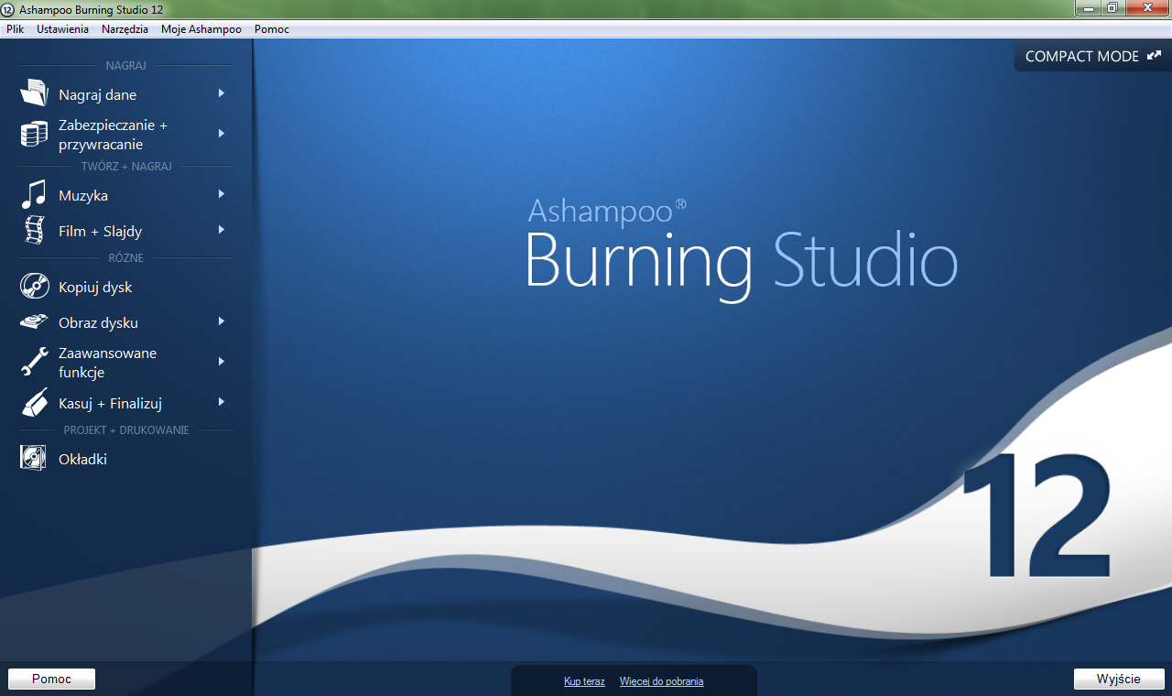Click the Wyjście button
Image resolution: width=1172 pixels, height=696 pixels.
(1119, 679)
